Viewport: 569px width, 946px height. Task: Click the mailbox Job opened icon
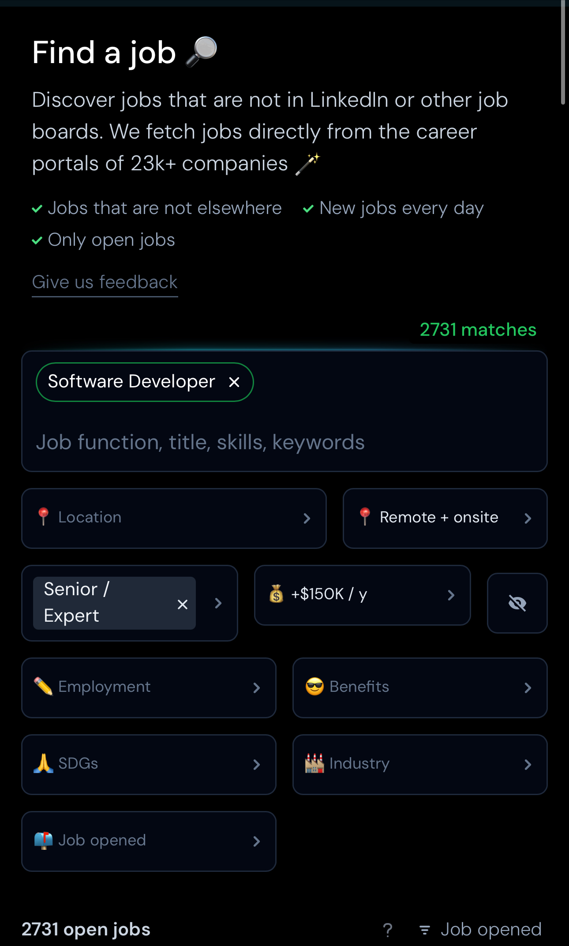pyautogui.click(x=43, y=840)
